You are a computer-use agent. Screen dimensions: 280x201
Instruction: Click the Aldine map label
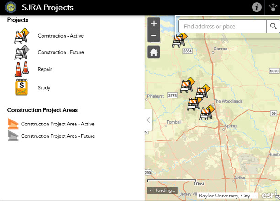coord(239,178)
